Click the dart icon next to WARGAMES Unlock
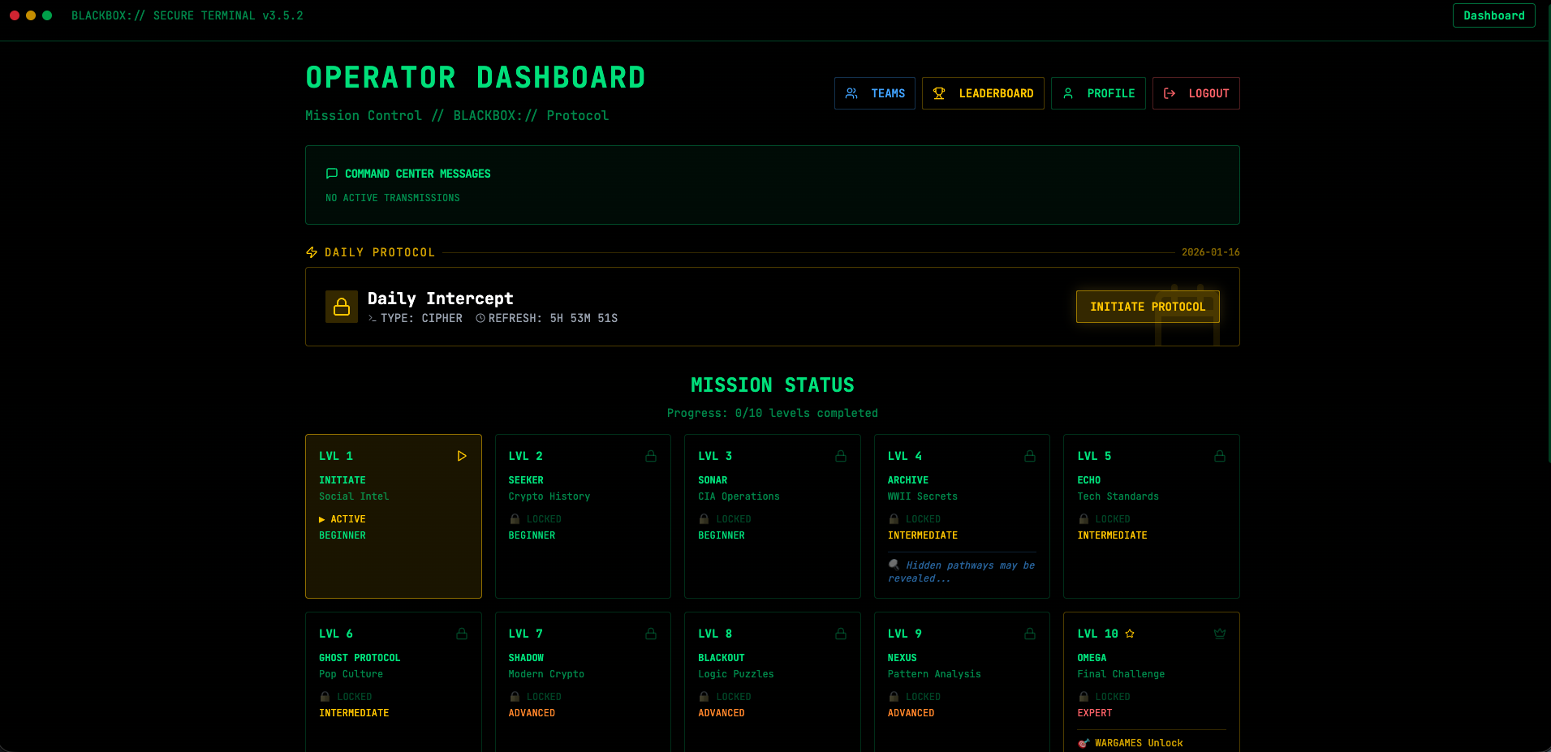This screenshot has height=752, width=1551. 1083,742
